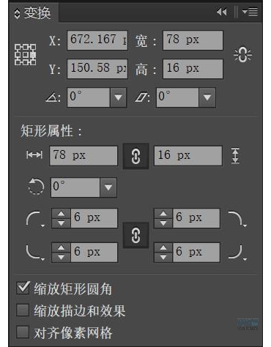The height and width of the screenshot is (347, 271).
Task: Open the shear angle dropdown arrow
Action: 207,97
